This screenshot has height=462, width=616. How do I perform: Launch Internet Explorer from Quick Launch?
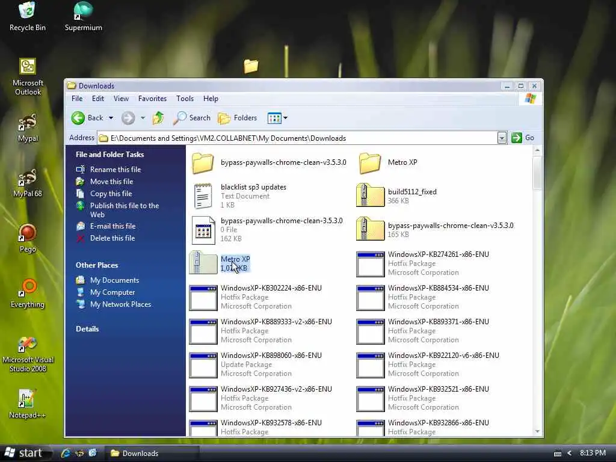[x=66, y=453]
